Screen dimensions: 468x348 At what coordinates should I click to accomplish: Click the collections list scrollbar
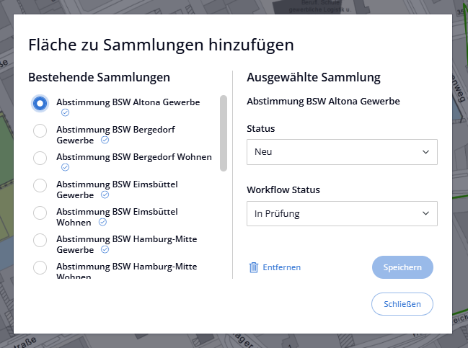[224, 133]
